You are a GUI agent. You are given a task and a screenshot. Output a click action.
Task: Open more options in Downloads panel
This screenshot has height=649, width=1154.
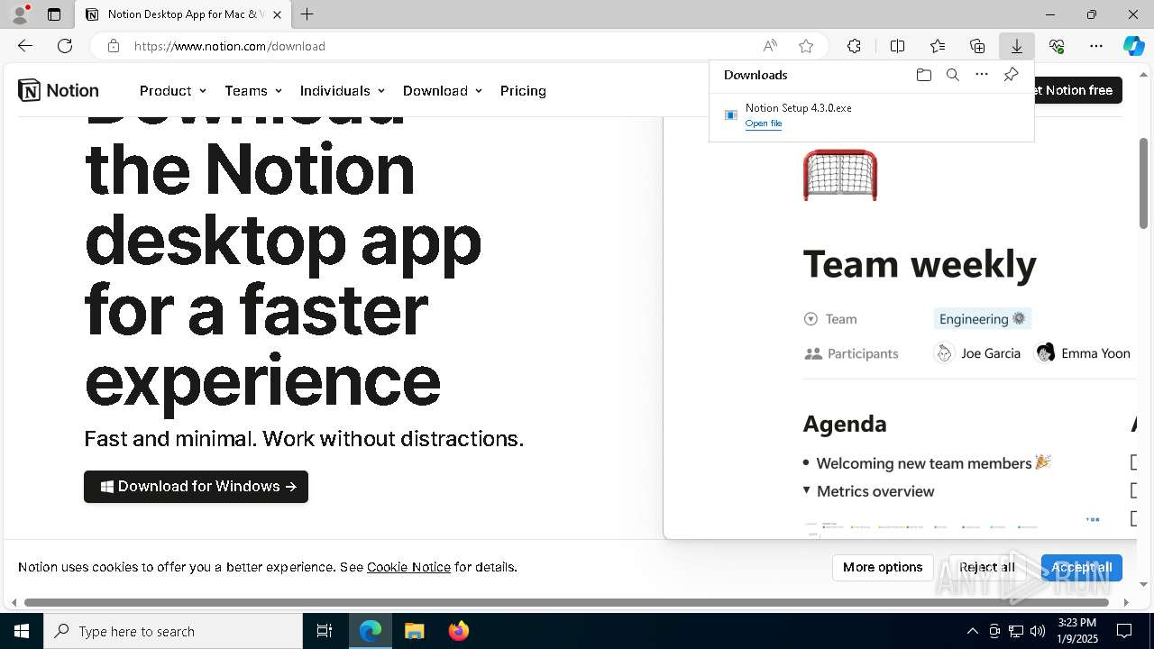pyautogui.click(x=982, y=75)
